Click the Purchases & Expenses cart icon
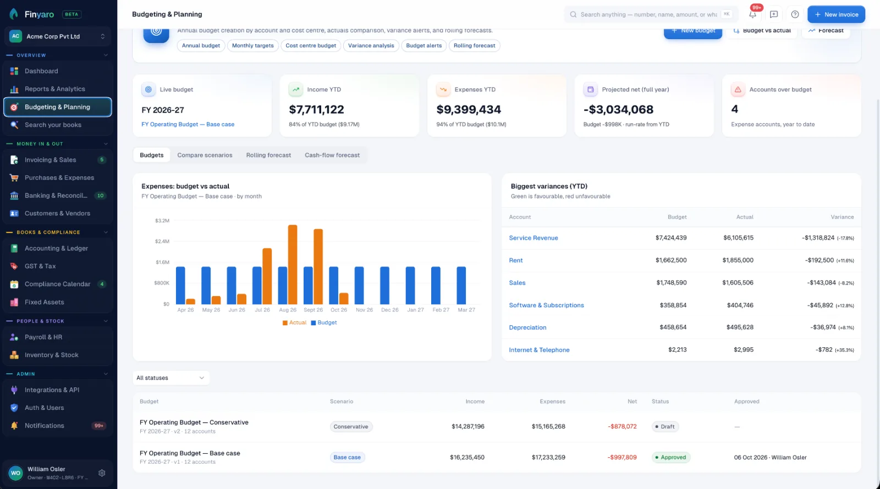Image resolution: width=880 pixels, height=489 pixels. point(14,178)
